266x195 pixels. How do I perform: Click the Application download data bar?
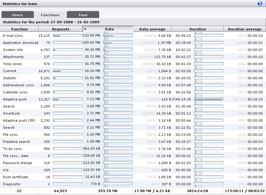(118, 43)
